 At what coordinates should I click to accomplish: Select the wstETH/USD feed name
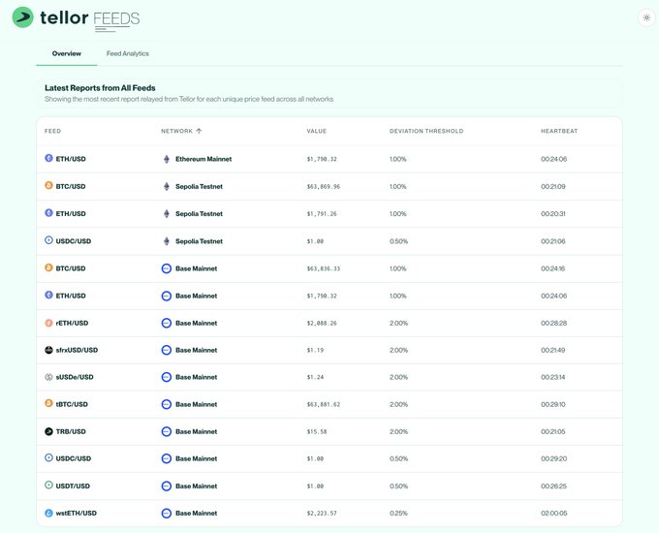coord(76,514)
